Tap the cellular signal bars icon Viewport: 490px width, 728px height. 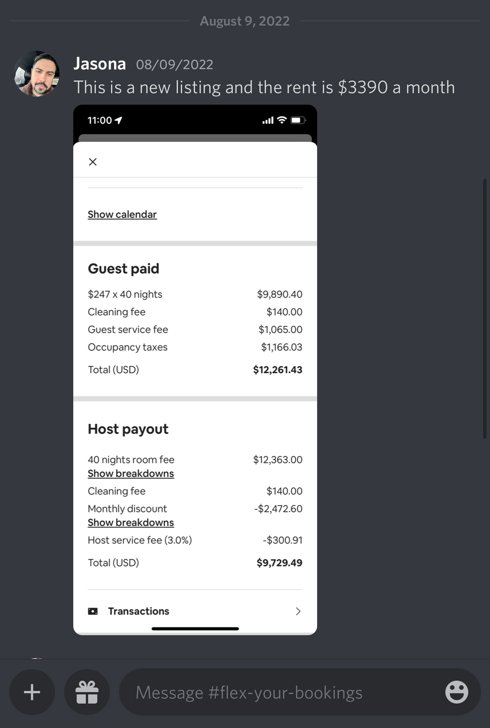[268, 121]
